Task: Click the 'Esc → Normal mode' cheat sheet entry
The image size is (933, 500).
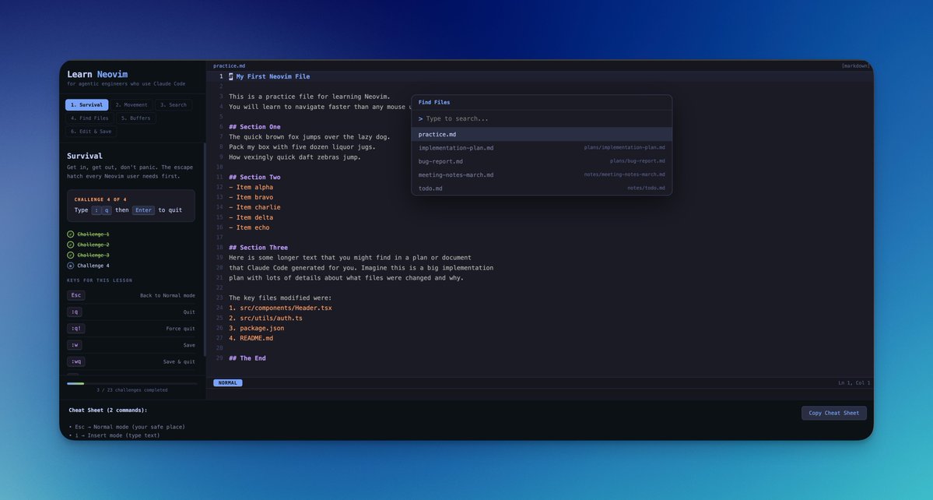Action: (x=127, y=427)
